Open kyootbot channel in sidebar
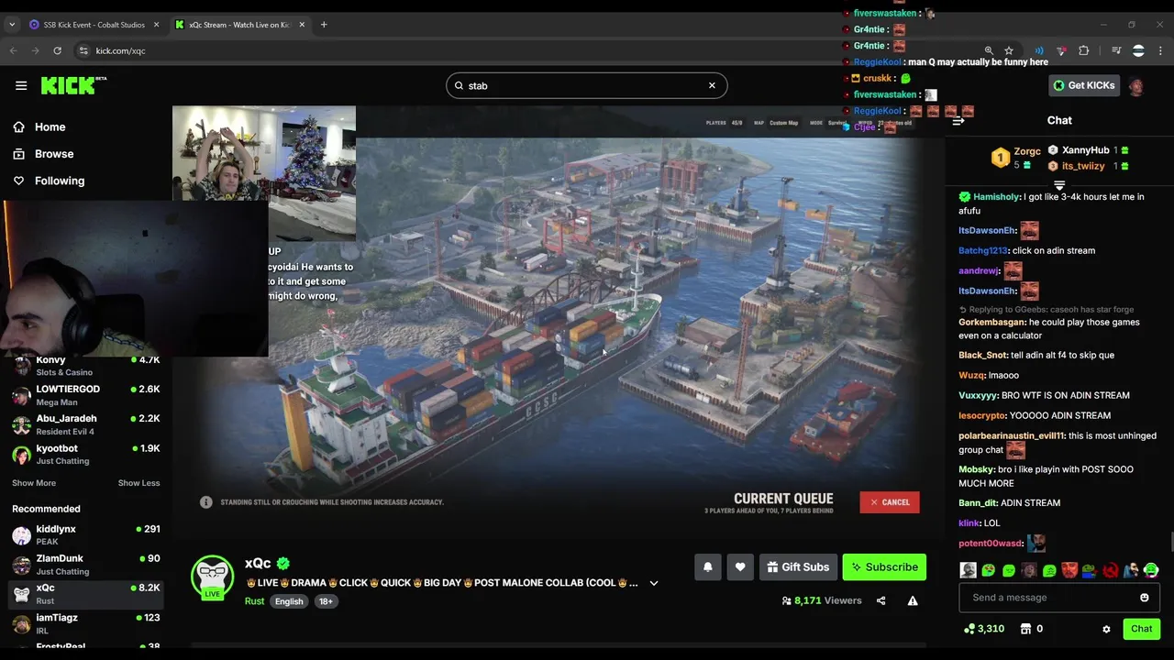The width and height of the screenshot is (1174, 660). click(85, 454)
